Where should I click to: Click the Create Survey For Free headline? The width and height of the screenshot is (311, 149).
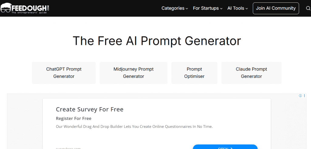point(90,109)
